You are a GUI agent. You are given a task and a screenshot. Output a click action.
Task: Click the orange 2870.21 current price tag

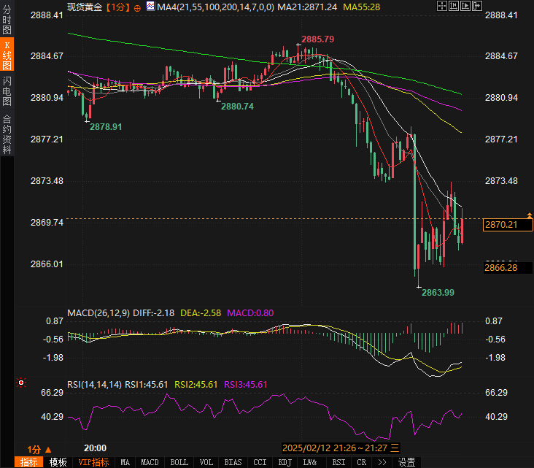[508, 225]
